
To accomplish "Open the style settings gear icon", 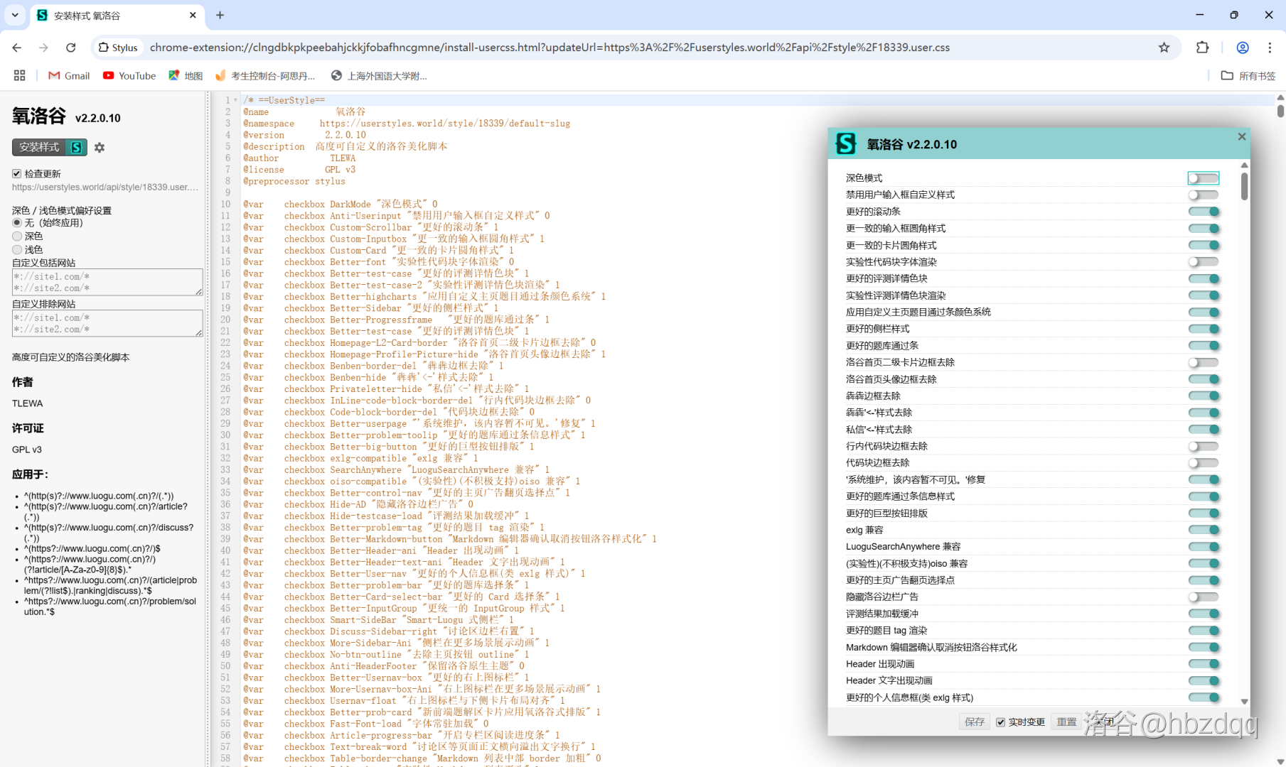I will point(100,148).
